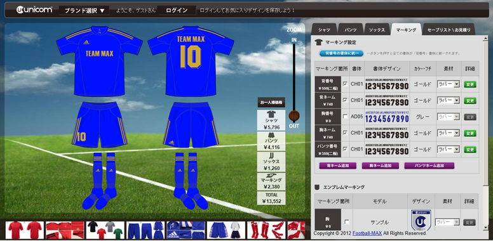Enable the 胸番号 marking checkbox
Screen dimensions: 493x241
point(345,117)
